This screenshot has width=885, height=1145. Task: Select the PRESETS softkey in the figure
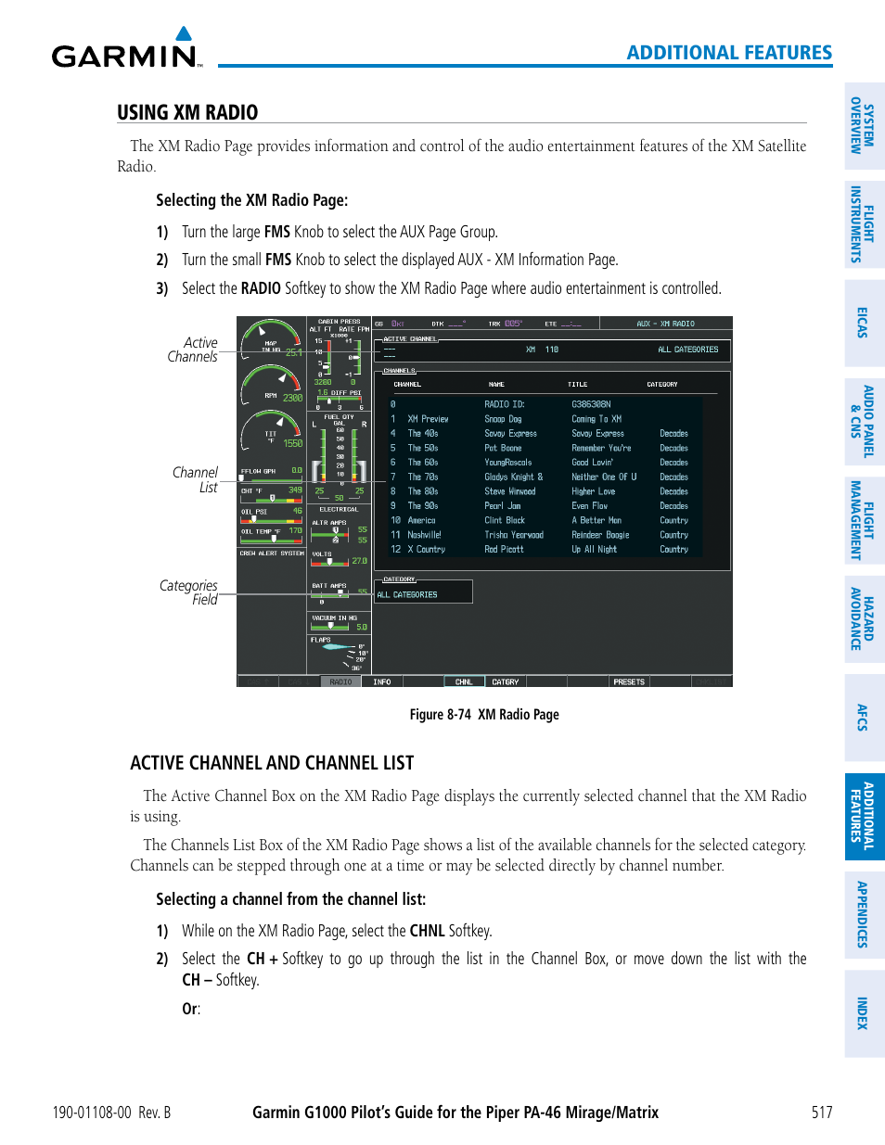pyautogui.click(x=629, y=681)
